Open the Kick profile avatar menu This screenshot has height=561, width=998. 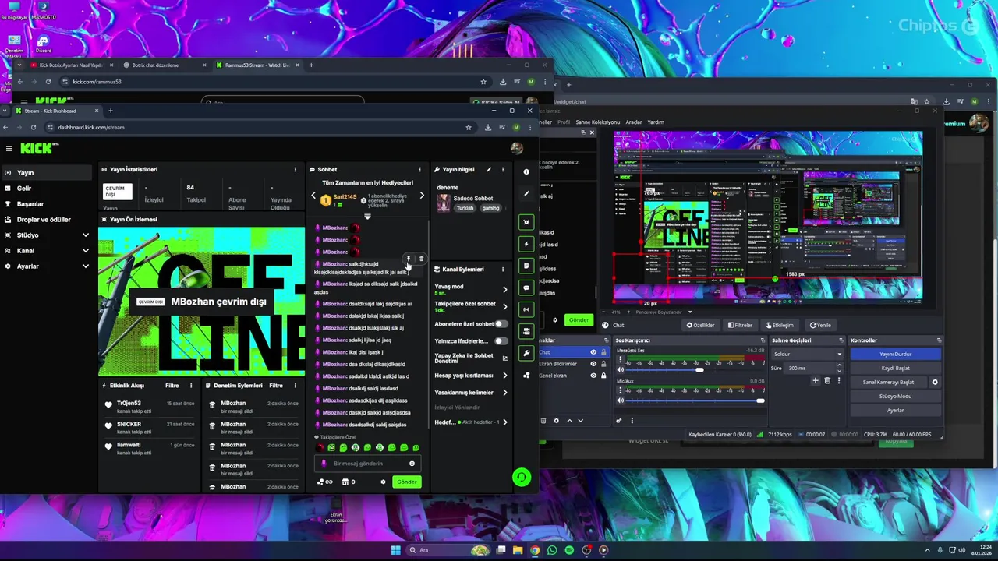[516, 148]
